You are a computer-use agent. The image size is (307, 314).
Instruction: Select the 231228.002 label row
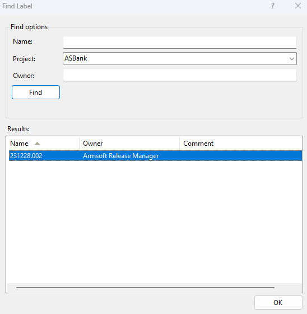[x=155, y=156]
